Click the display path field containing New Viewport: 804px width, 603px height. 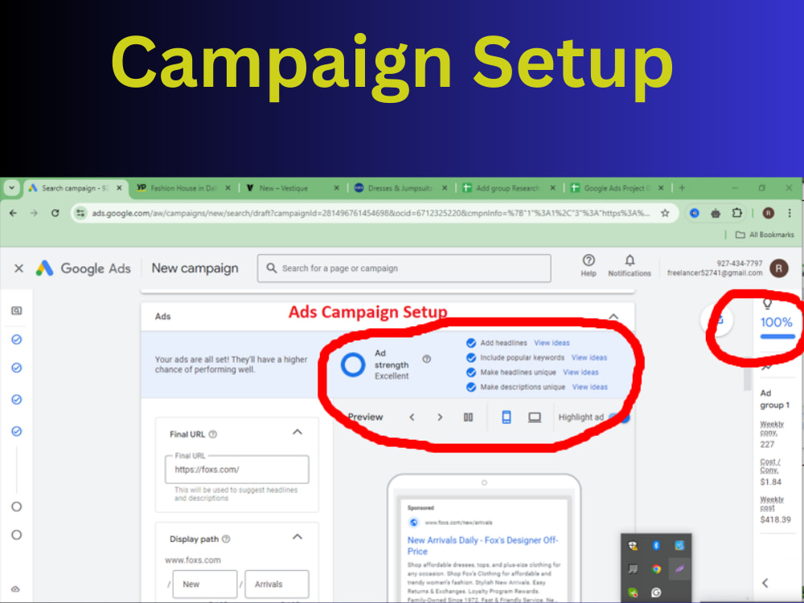205,584
